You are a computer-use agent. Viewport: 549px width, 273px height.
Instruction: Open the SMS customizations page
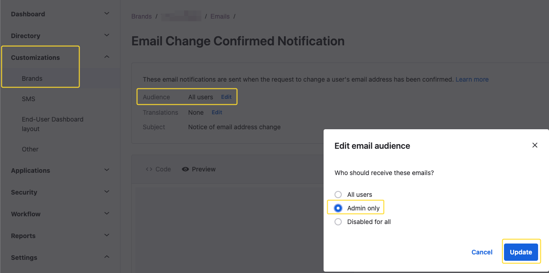28,98
